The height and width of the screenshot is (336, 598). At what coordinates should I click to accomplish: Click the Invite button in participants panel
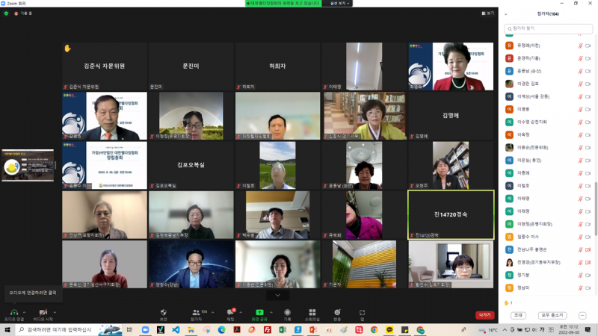518,315
